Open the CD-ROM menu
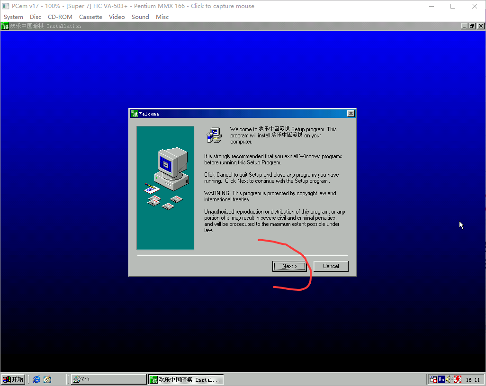486x386 pixels. (60, 17)
